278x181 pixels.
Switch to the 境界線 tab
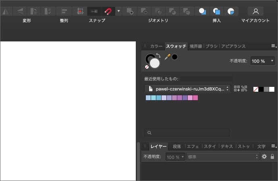[196, 46]
